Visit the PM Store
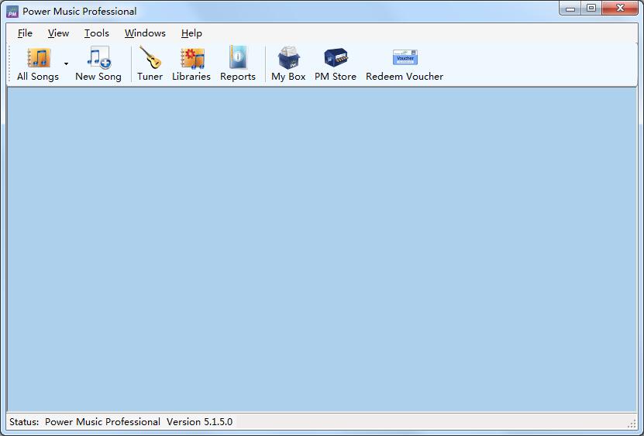This screenshot has height=436, width=644. point(336,64)
